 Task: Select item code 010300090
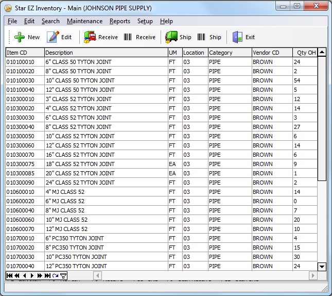click(x=20, y=183)
